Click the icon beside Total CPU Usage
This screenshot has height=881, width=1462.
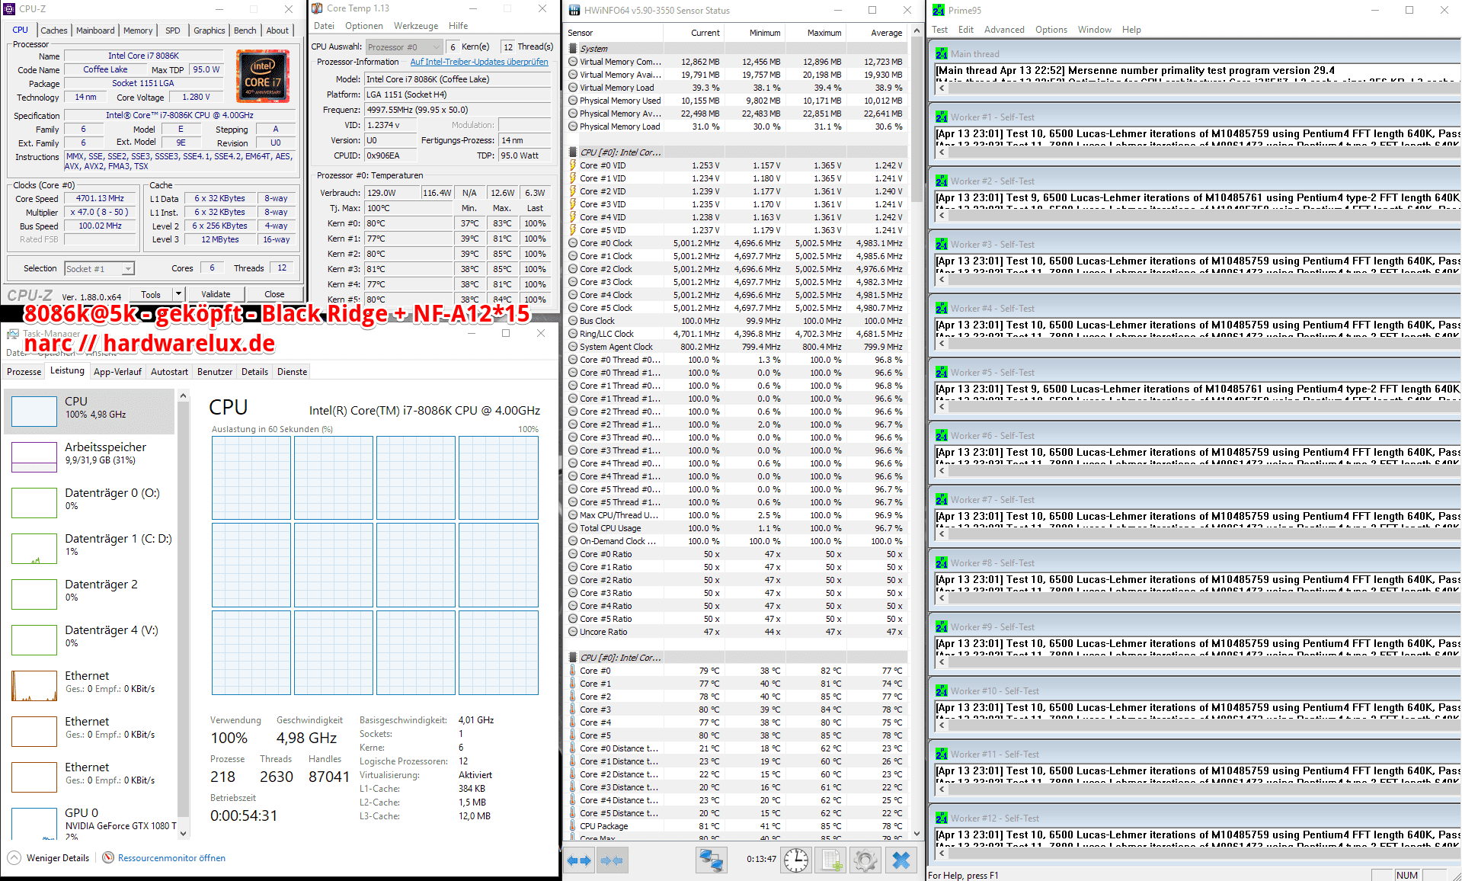point(573,528)
